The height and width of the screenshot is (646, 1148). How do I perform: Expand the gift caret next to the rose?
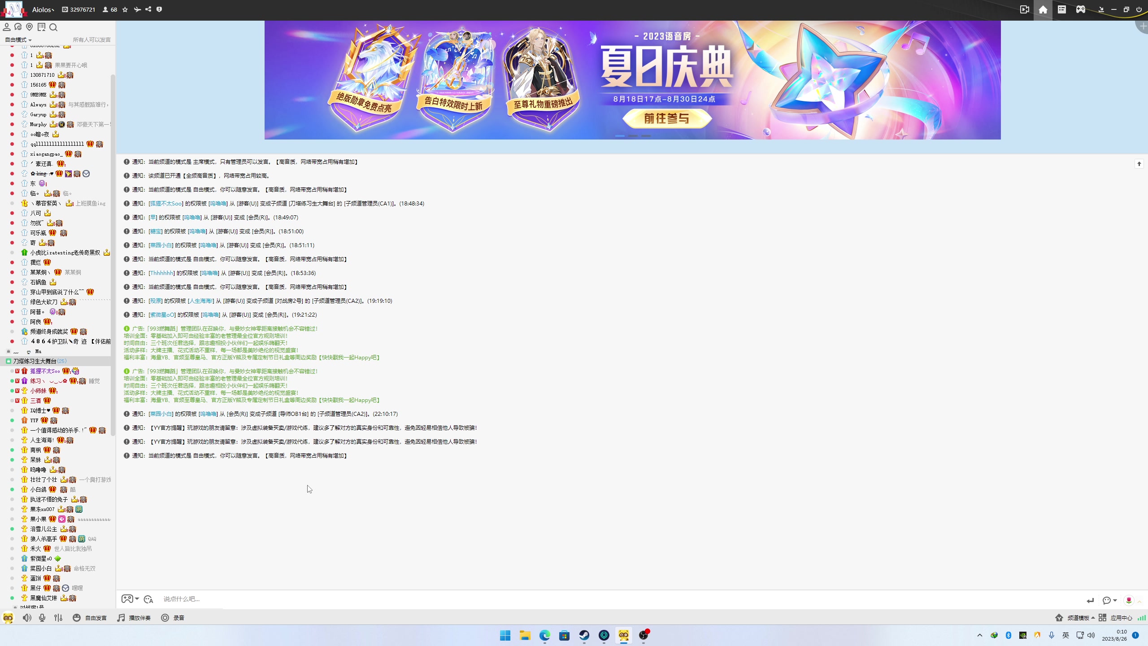[x=1139, y=601]
